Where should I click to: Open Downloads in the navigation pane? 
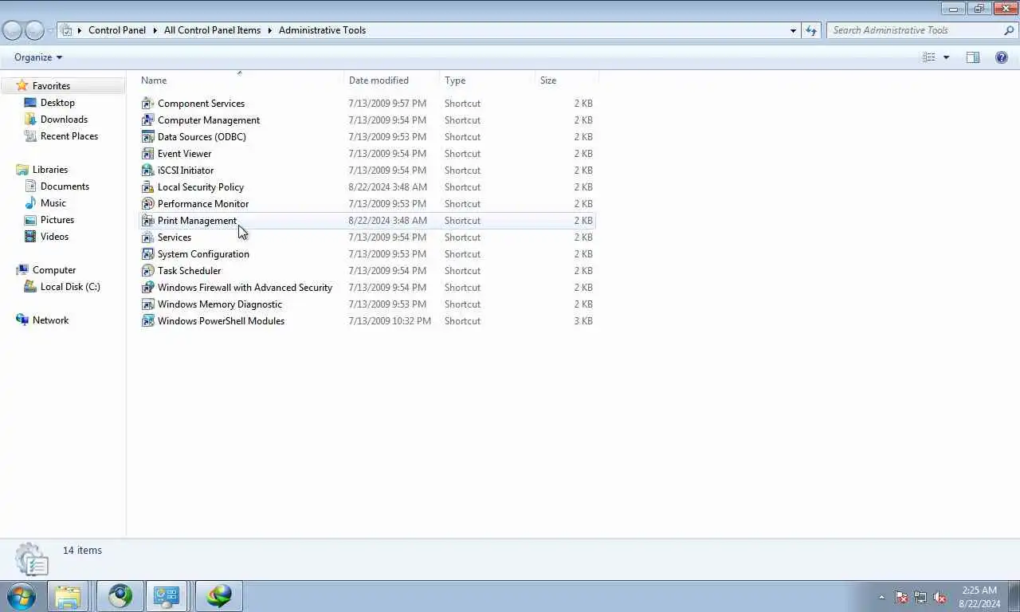[64, 120]
